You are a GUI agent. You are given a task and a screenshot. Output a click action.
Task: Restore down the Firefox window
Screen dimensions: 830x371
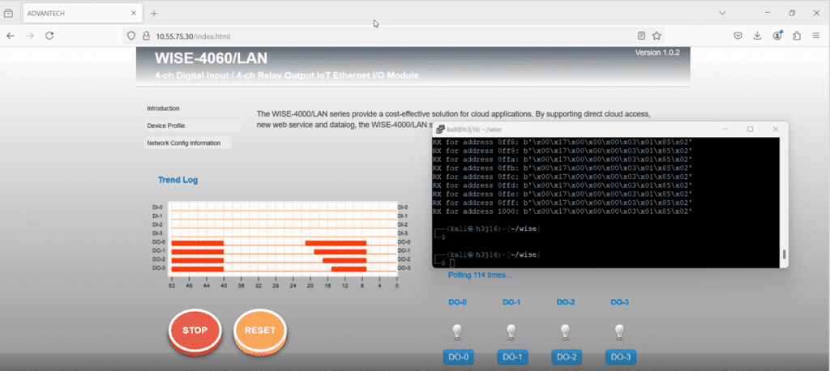click(x=792, y=13)
